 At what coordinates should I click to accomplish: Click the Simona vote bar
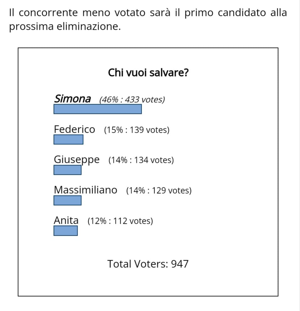(x=97, y=109)
